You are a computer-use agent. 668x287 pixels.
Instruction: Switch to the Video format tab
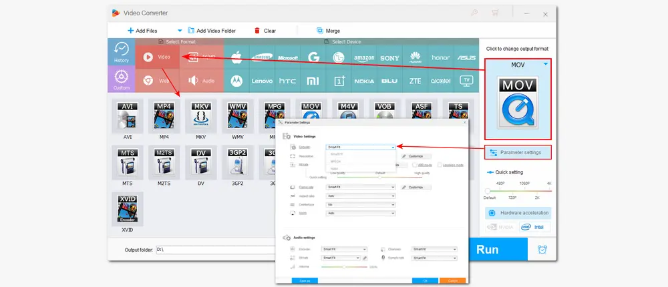158,57
